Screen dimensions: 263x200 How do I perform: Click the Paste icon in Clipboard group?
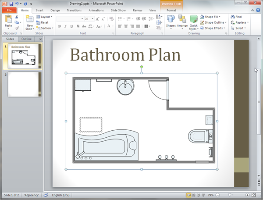8,19
